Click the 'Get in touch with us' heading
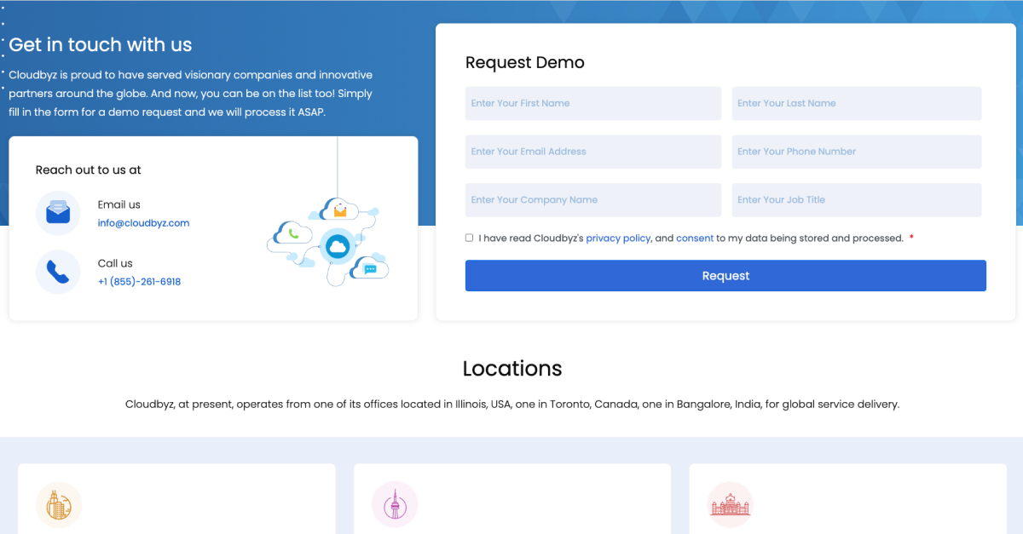Image resolution: width=1023 pixels, height=534 pixels. click(x=101, y=45)
